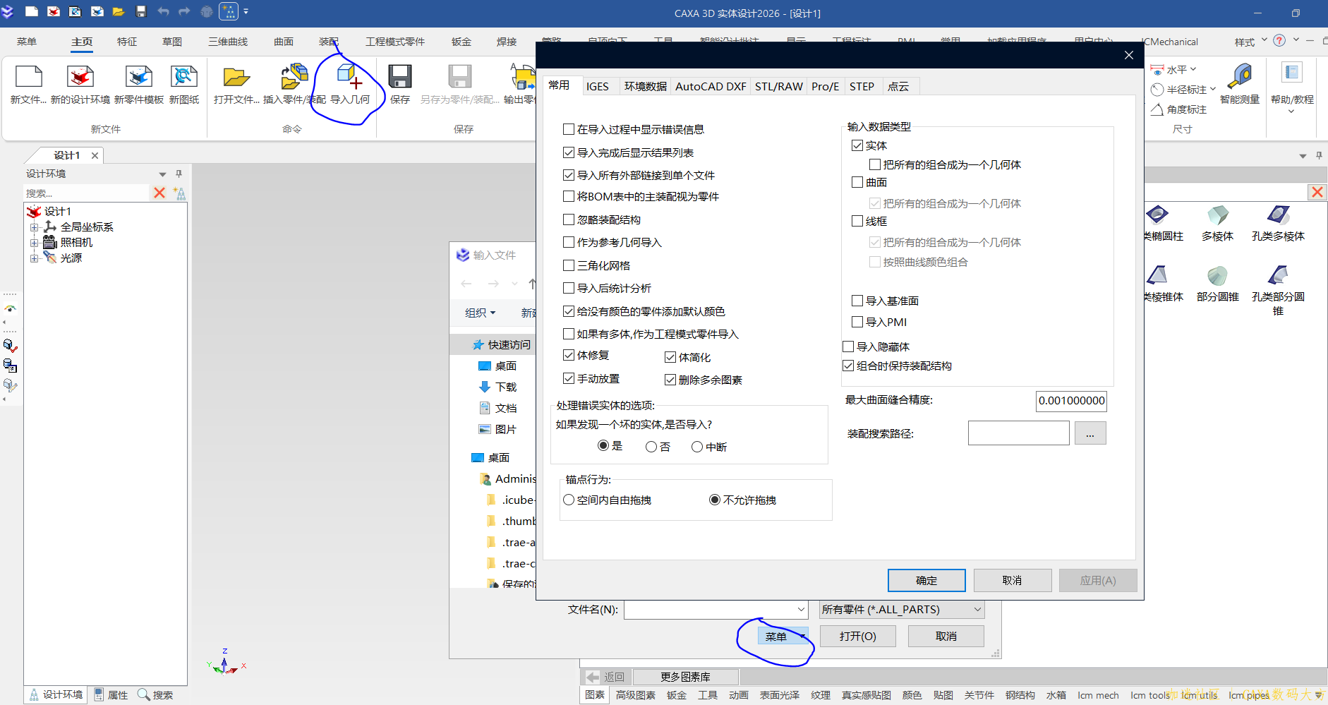This screenshot has height=705, width=1328.
Task: Select the 插入零件/装配 tool
Action: [x=294, y=85]
